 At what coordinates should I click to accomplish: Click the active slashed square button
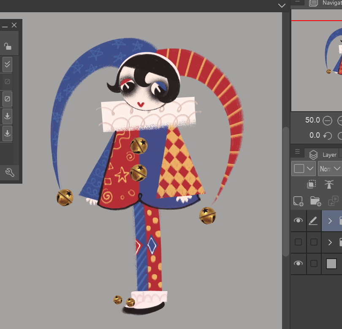[7, 99]
